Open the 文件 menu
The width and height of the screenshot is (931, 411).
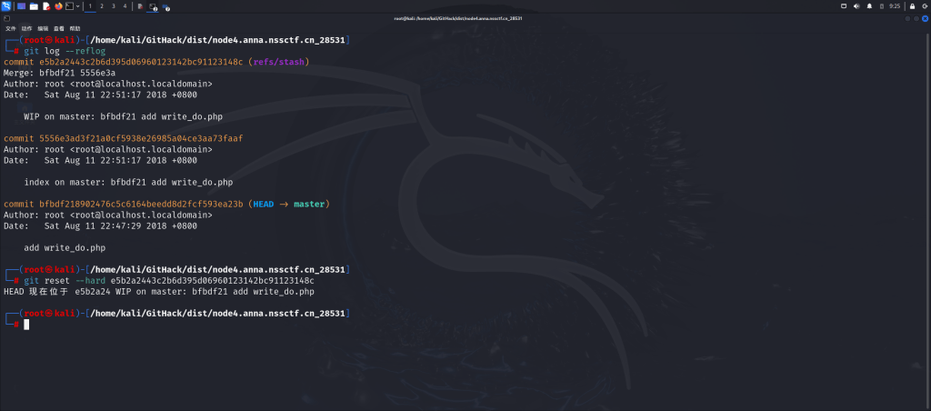point(11,28)
